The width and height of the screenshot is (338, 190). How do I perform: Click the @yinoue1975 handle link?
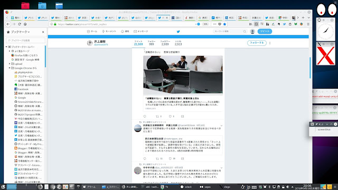pyautogui.click(x=101, y=44)
